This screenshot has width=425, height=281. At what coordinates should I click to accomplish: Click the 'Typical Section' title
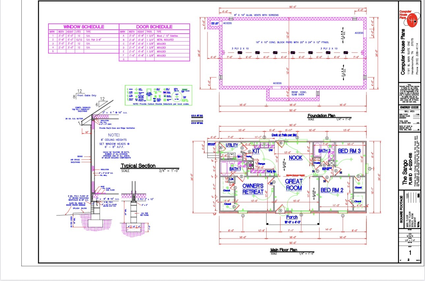[x=138, y=166]
